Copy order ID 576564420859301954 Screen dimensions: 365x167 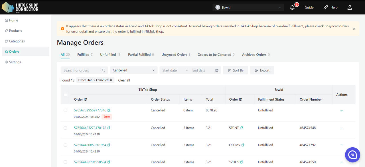pyautogui.click(x=109, y=145)
